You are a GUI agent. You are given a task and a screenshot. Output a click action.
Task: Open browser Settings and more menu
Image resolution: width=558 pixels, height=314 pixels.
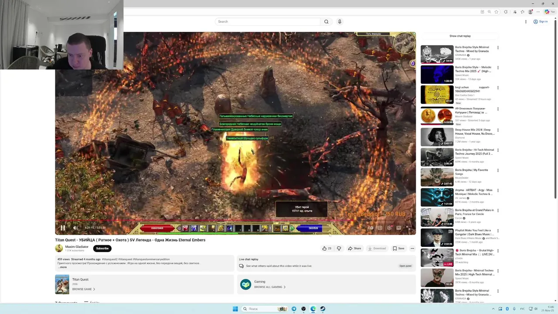coord(539,12)
